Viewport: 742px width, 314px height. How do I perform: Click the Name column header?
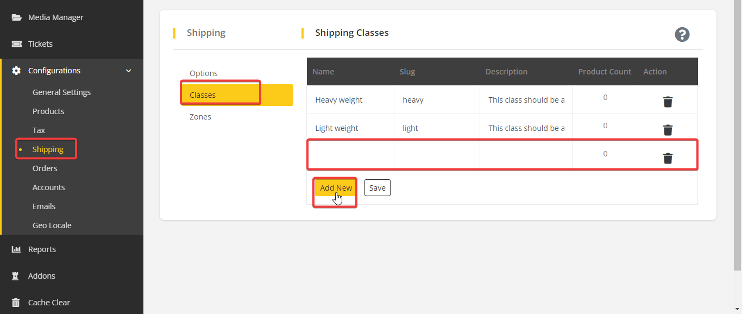[323, 72]
